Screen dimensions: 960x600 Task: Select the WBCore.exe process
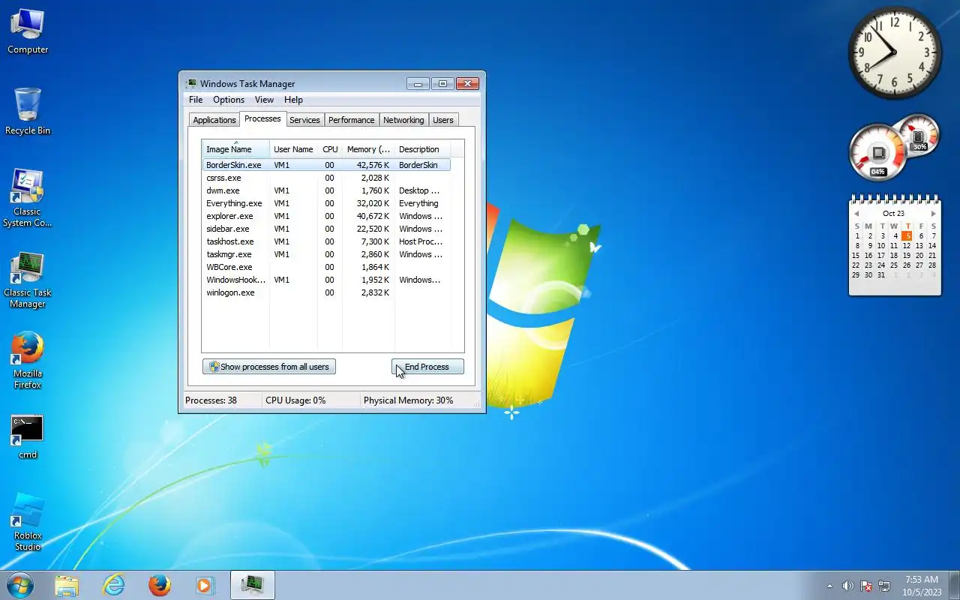click(326, 267)
